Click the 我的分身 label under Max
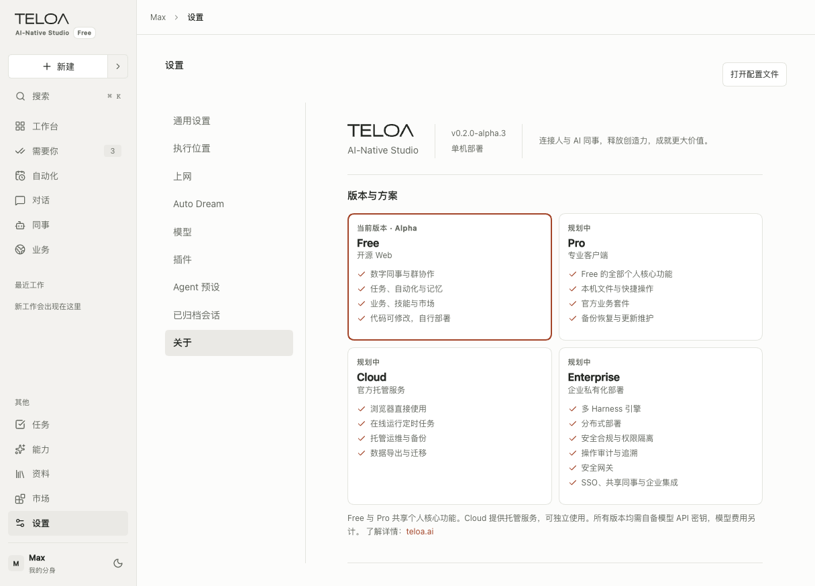This screenshot has height=586, width=815. 42,570
